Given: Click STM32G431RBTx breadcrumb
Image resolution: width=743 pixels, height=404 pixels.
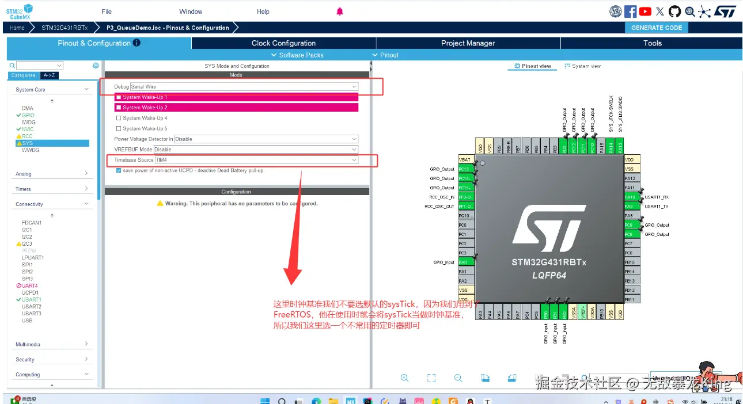Looking at the screenshot, I should coord(65,28).
